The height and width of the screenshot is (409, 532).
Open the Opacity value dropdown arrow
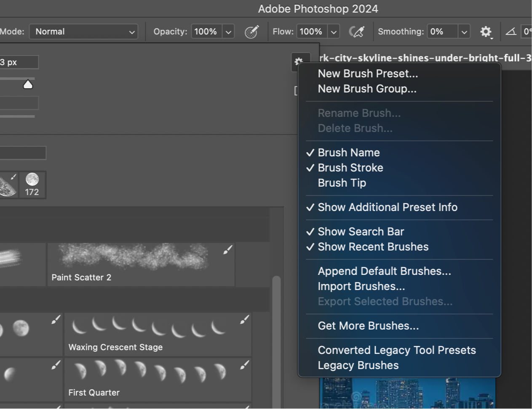pyautogui.click(x=228, y=32)
